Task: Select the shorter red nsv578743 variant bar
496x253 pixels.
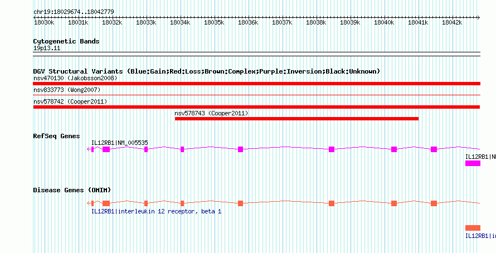Action: [296, 119]
